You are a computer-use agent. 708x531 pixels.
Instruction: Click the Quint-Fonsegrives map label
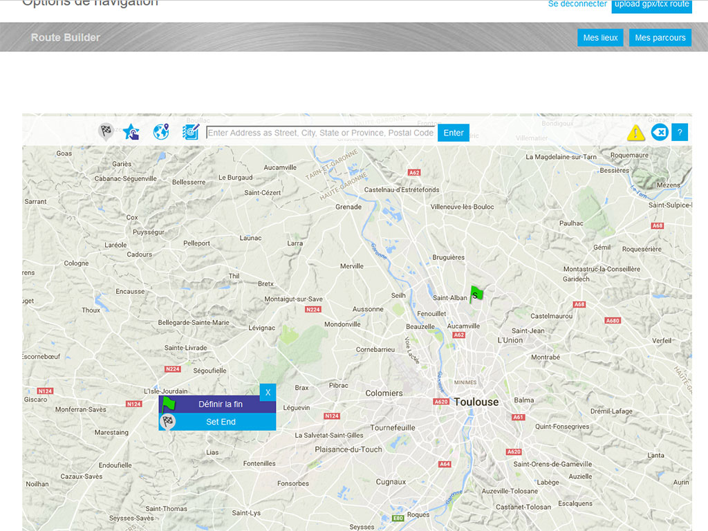562,427
